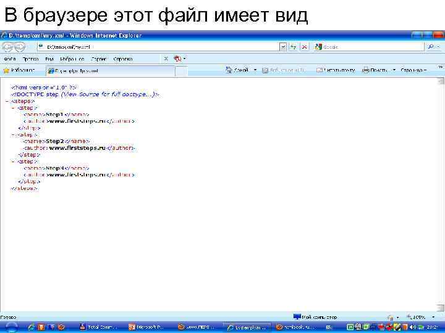This screenshot has width=445, height=333.
Task: Open the Справка menu
Action: (123, 59)
